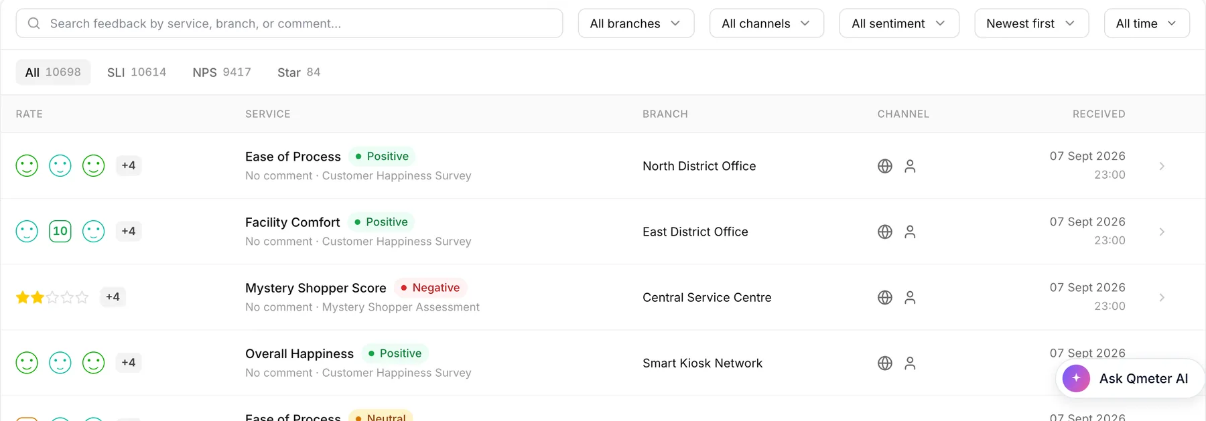Screen dimensions: 1206x421
Task: Click the Positive tag on Facility Comfort
Action: 381,222
